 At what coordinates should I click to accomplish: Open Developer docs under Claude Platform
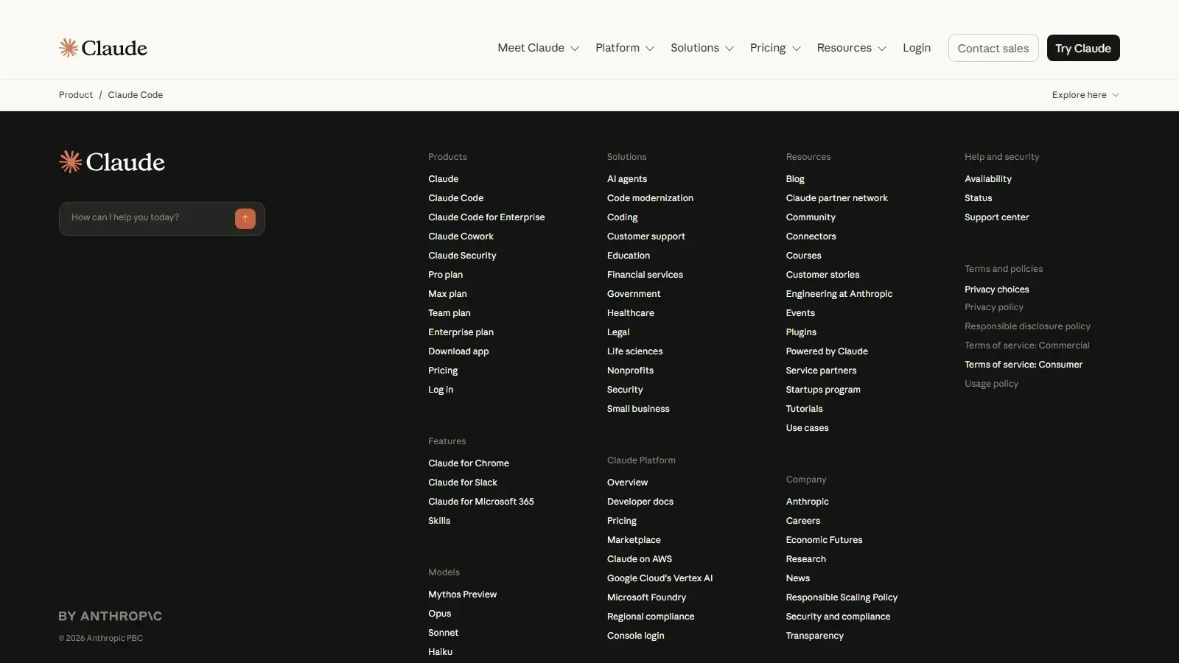[x=640, y=502]
